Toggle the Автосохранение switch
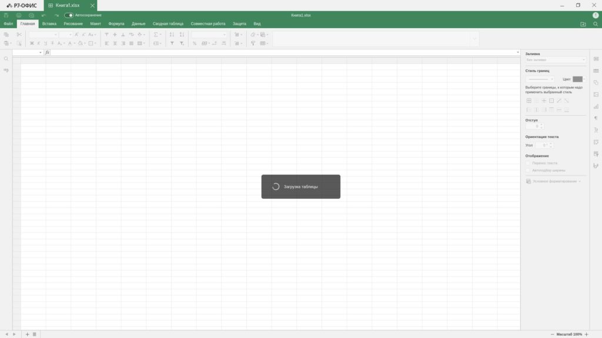The width and height of the screenshot is (602, 338). (69, 15)
